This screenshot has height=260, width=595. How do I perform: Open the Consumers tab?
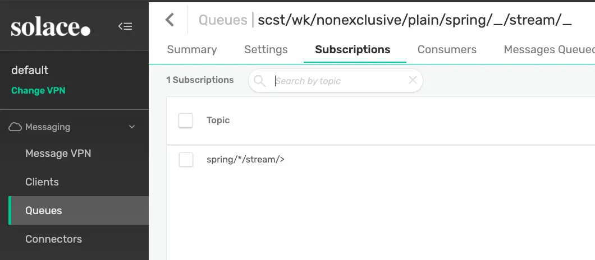(x=447, y=50)
